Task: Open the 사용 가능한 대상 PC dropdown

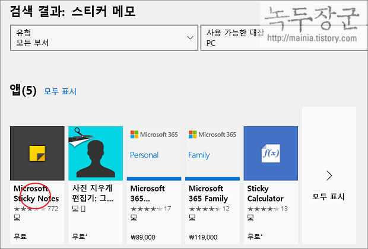Action: click(x=284, y=38)
